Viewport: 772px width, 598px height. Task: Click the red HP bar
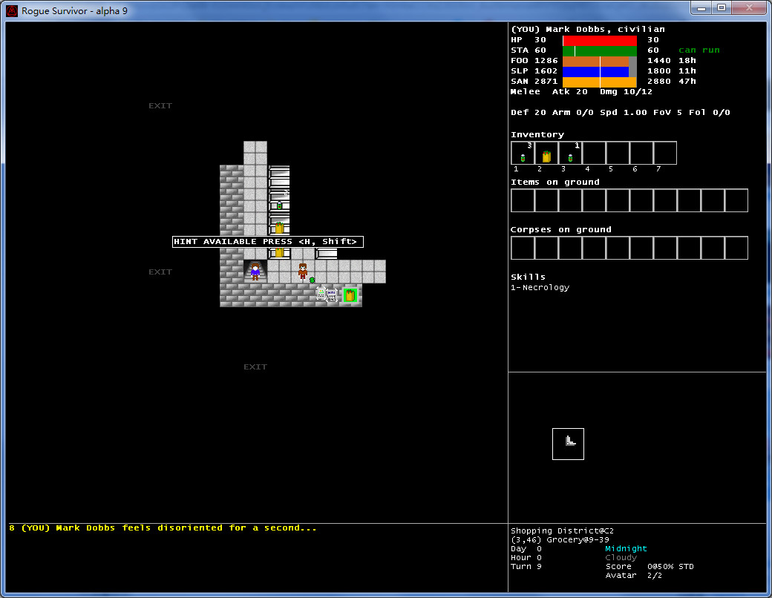click(600, 40)
